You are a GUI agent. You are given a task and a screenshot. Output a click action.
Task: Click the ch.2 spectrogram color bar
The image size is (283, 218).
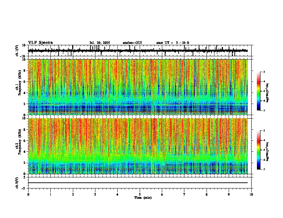(258, 150)
